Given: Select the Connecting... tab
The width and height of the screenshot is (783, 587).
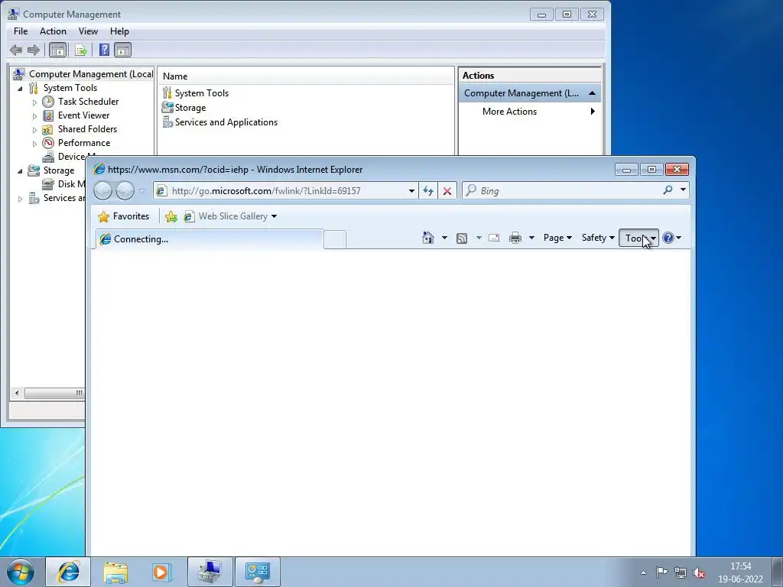Looking at the screenshot, I should tap(210, 239).
